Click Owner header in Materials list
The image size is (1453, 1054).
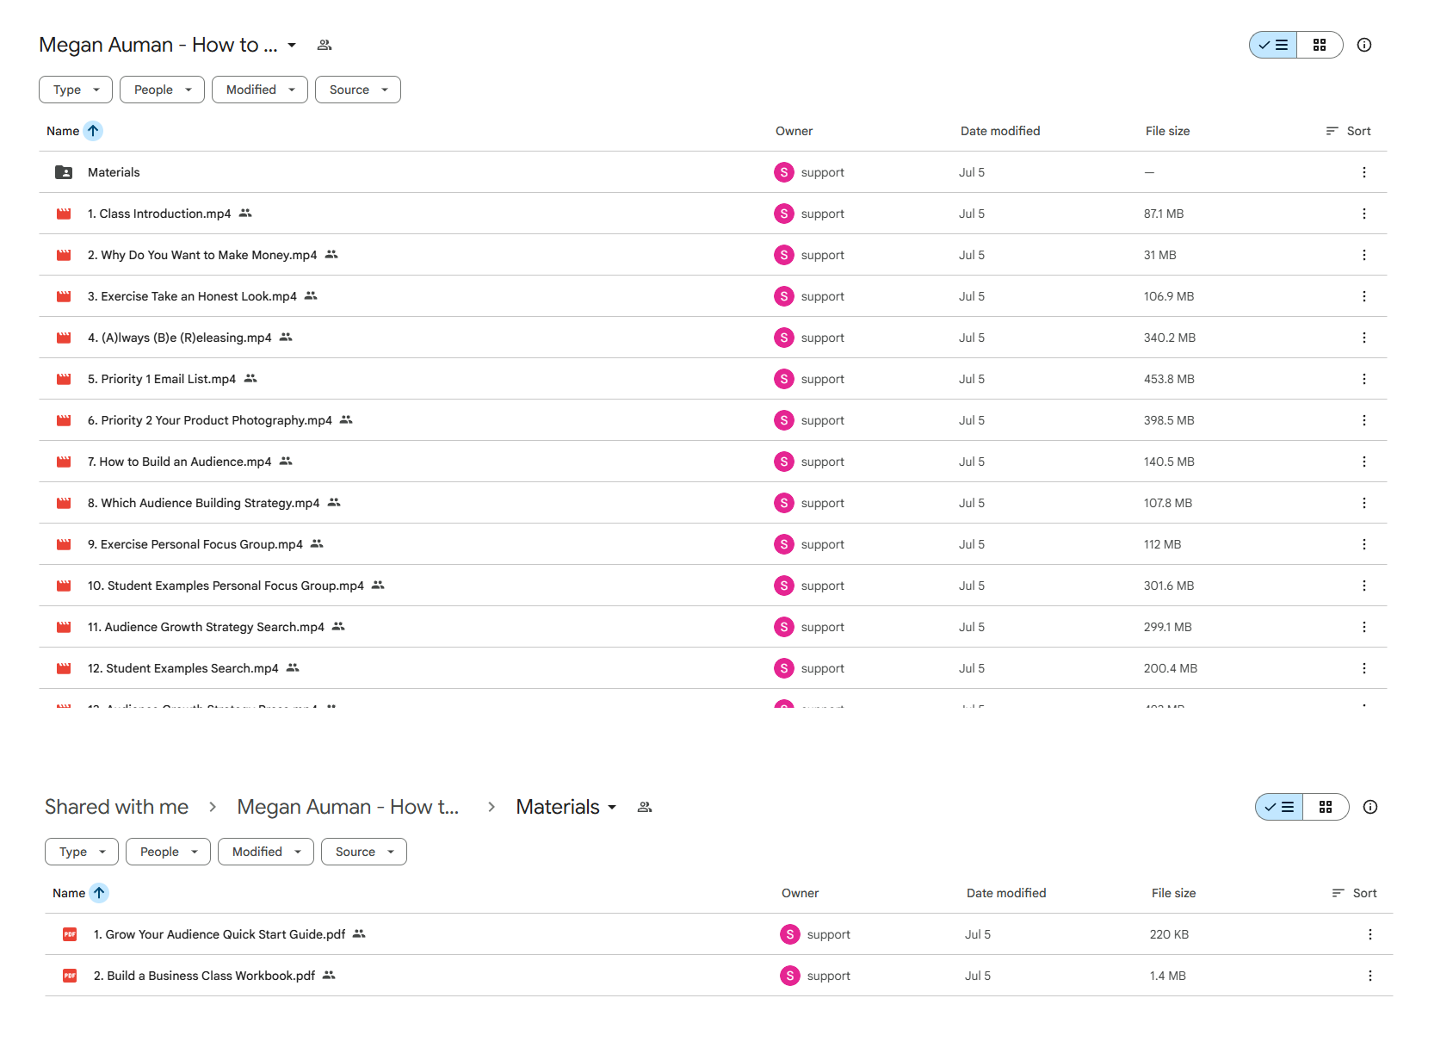pyautogui.click(x=800, y=893)
